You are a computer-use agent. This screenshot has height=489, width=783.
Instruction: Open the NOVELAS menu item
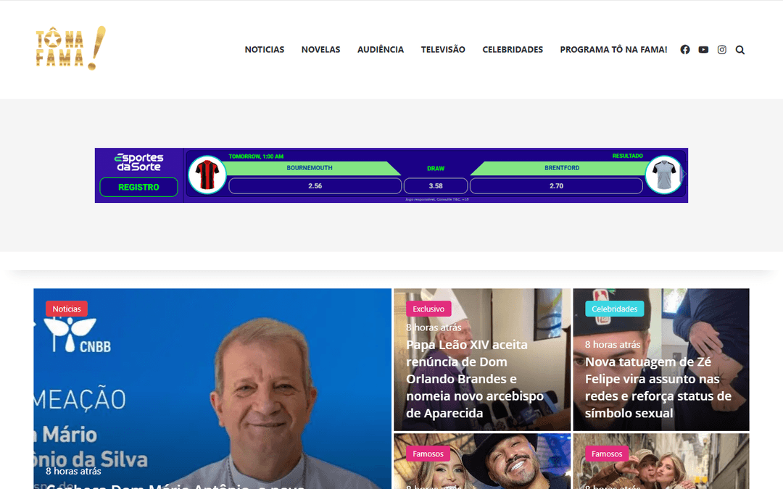coord(320,49)
